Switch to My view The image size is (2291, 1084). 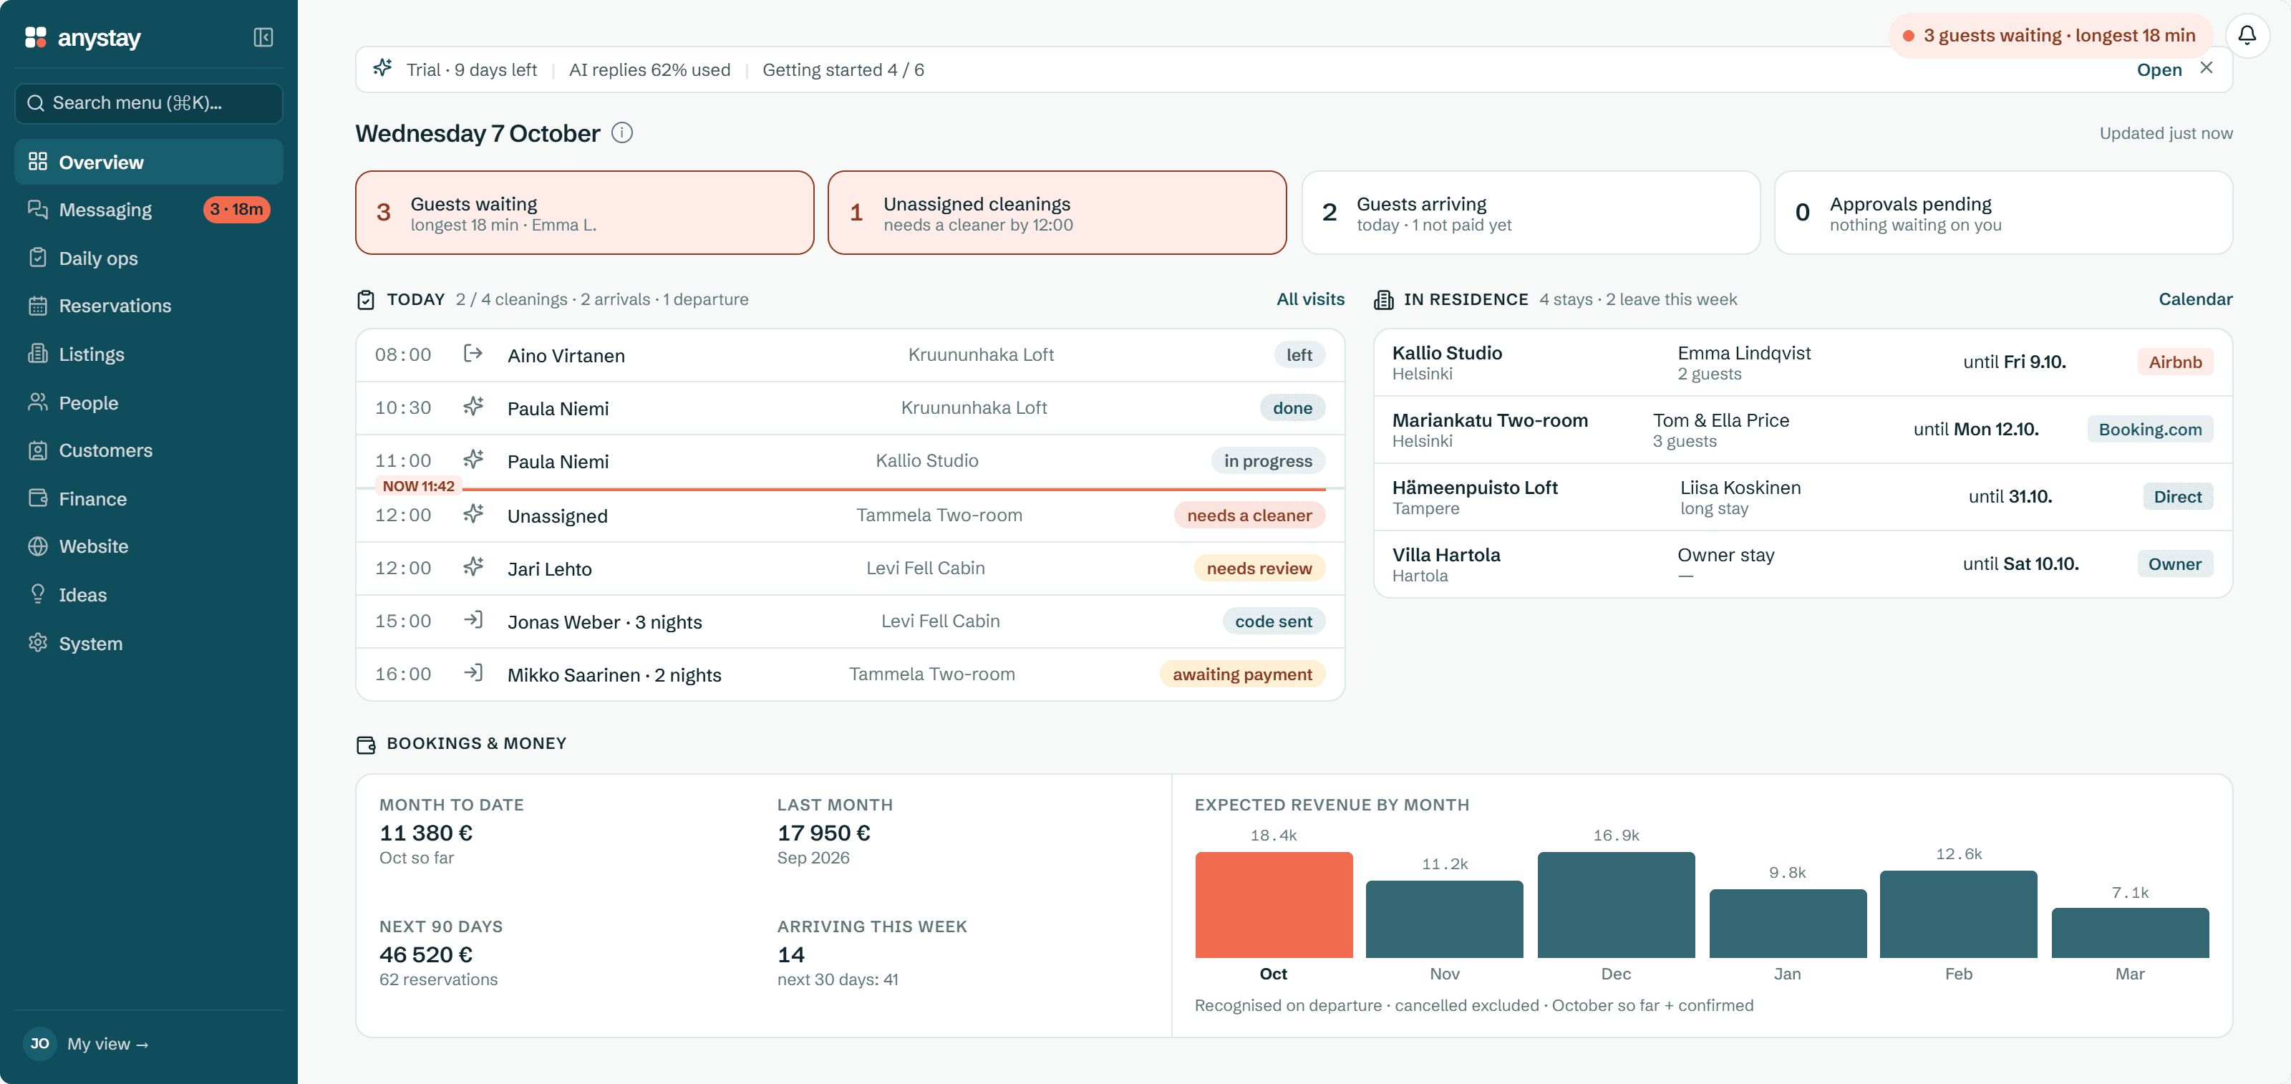tap(107, 1043)
